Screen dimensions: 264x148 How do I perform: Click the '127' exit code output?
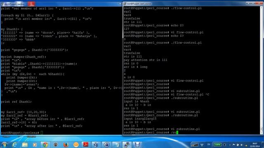click(x=127, y=29)
